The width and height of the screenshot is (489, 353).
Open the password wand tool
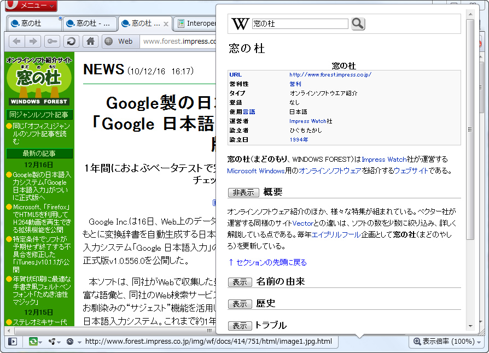point(52,41)
